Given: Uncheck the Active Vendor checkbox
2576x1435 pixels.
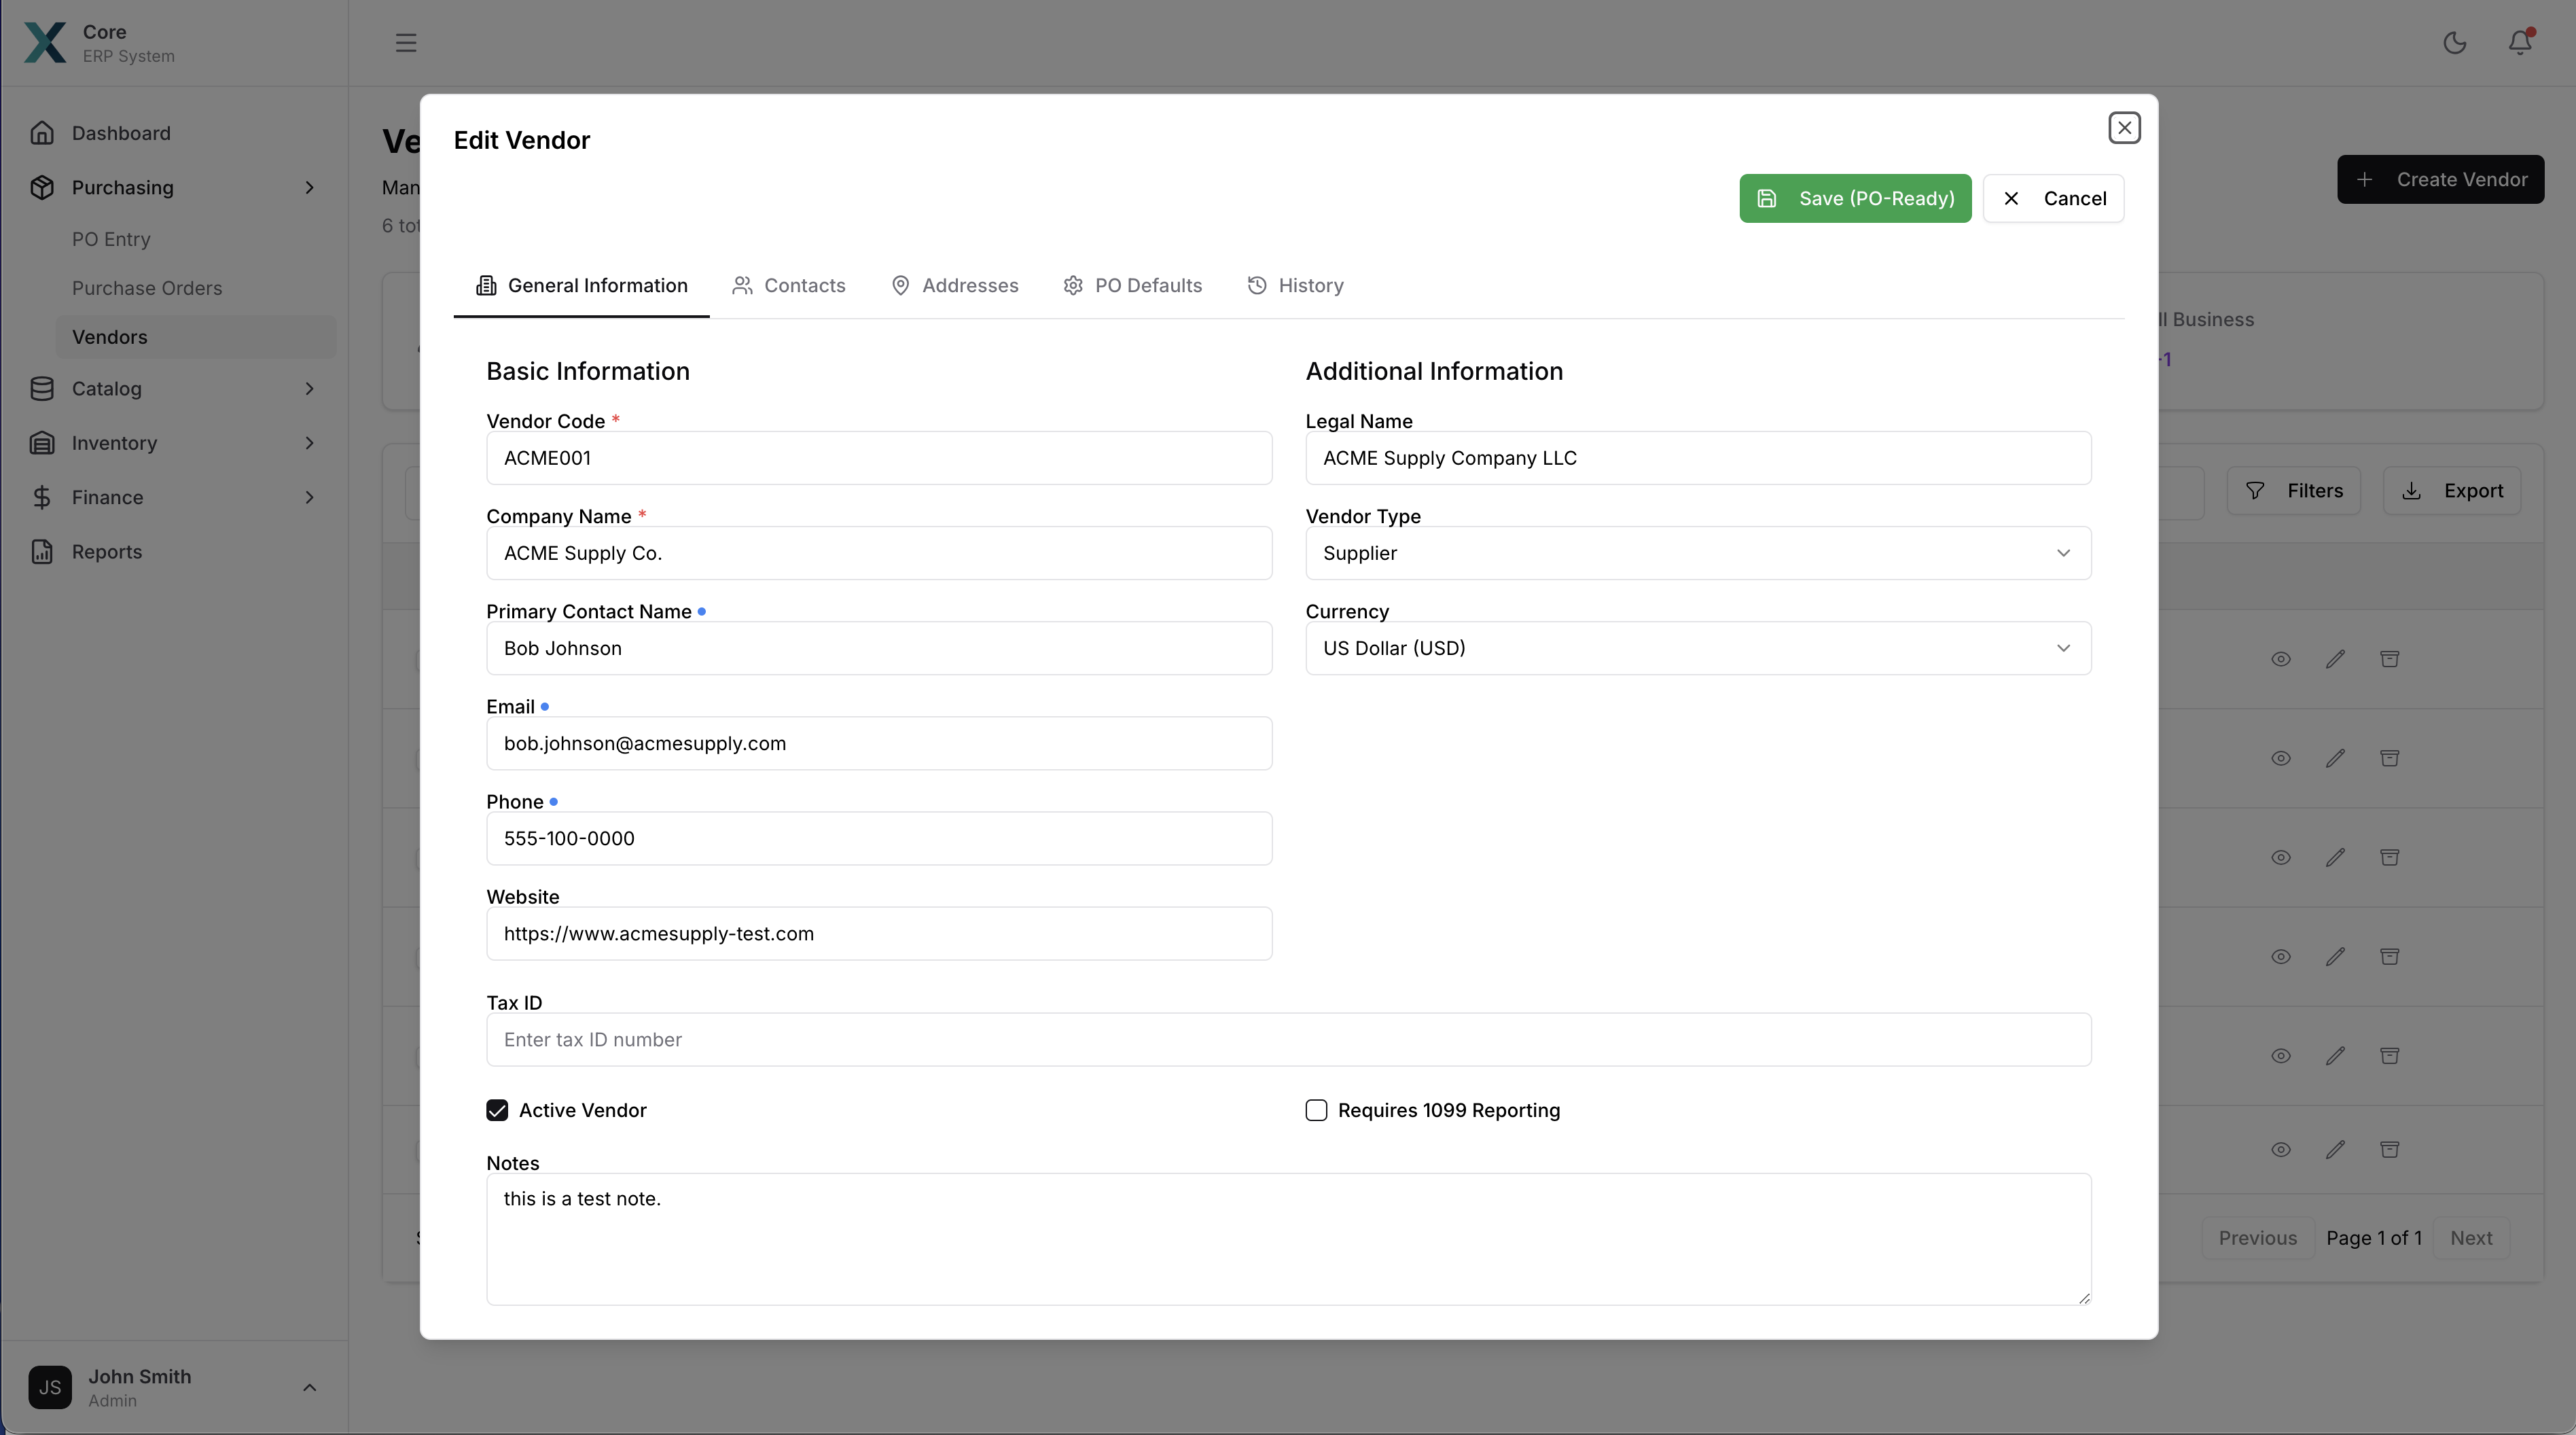Looking at the screenshot, I should (x=498, y=1110).
